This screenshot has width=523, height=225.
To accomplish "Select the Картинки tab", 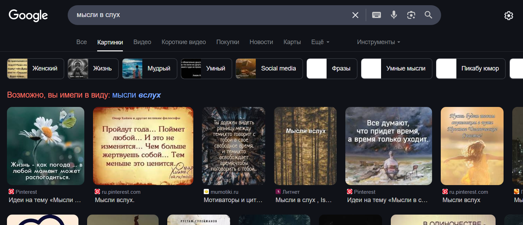I will tap(110, 42).
